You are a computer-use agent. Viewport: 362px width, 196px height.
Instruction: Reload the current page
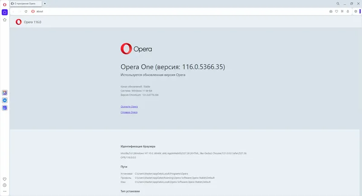tap(26, 11)
